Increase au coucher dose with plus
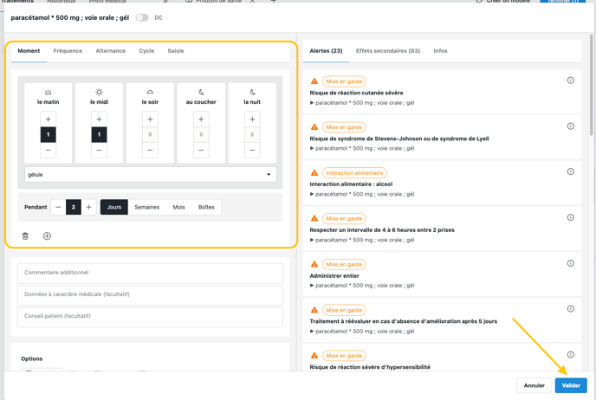596x400 pixels. (x=201, y=119)
